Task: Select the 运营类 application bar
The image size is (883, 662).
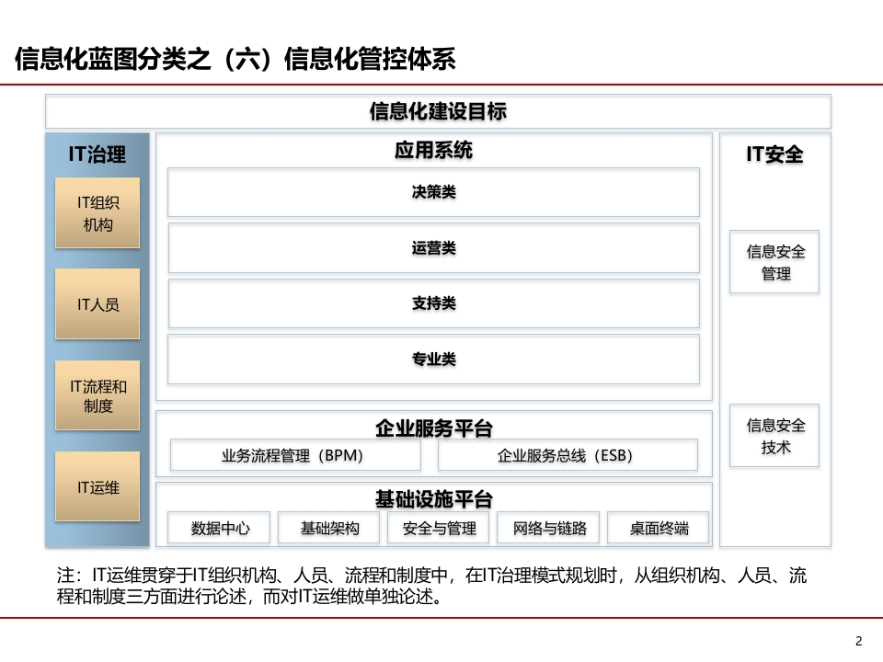Action: click(433, 247)
